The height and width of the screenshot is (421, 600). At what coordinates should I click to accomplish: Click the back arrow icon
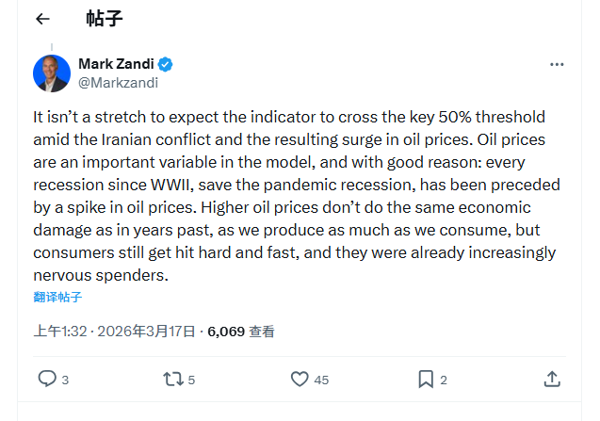(x=42, y=19)
